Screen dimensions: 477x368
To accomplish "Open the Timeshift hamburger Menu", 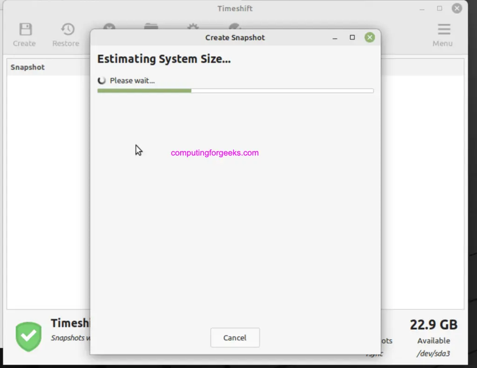I will pyautogui.click(x=443, y=34).
